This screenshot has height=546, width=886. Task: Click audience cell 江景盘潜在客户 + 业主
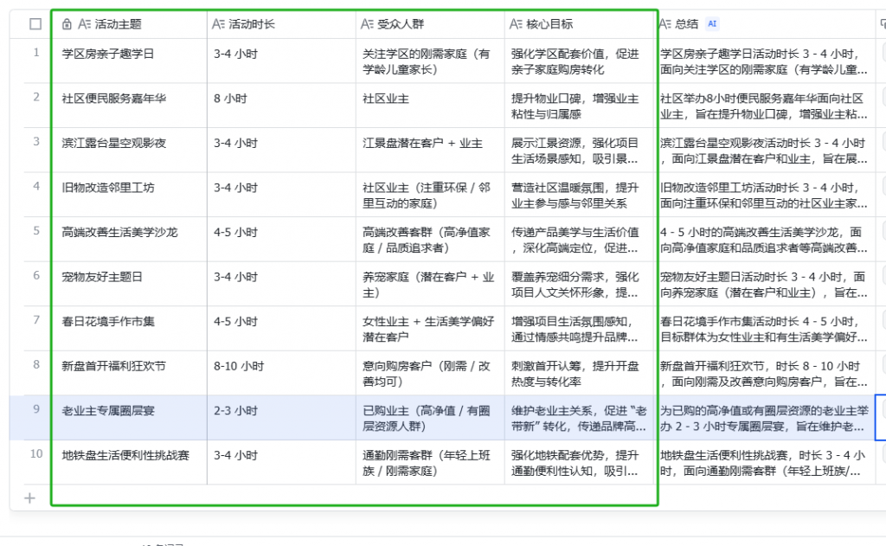click(430, 151)
